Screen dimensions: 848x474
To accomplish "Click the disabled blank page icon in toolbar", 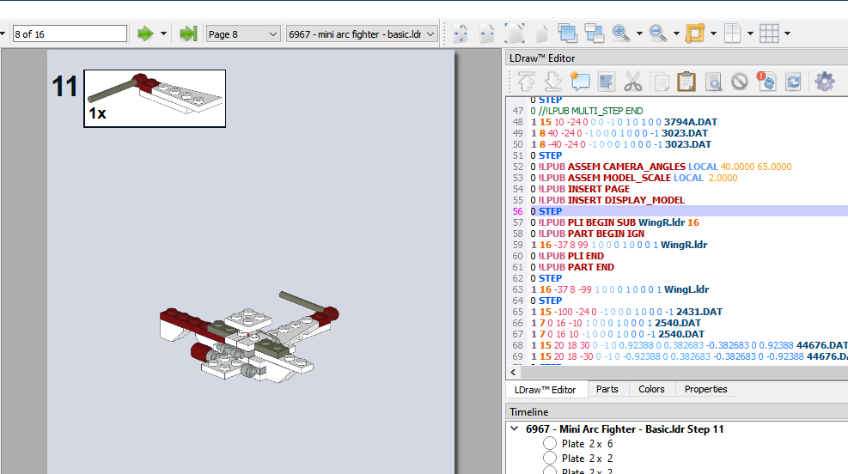I will pyautogui.click(x=540, y=33).
